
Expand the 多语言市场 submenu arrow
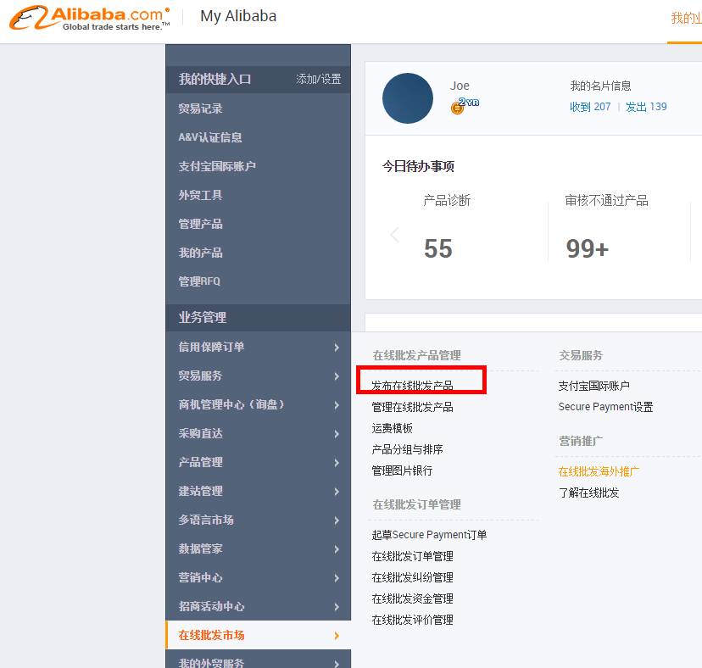point(337,520)
